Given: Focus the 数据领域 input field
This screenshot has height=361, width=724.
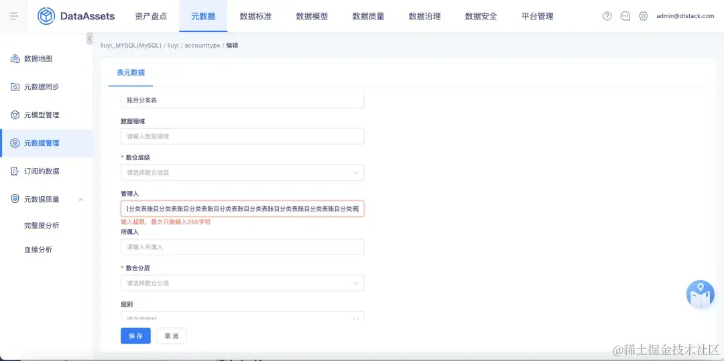Looking at the screenshot, I should point(243,136).
